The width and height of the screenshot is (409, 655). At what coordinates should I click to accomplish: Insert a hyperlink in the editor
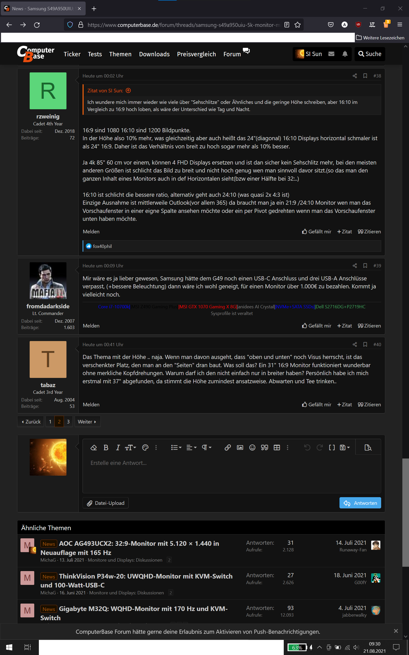[x=228, y=447]
